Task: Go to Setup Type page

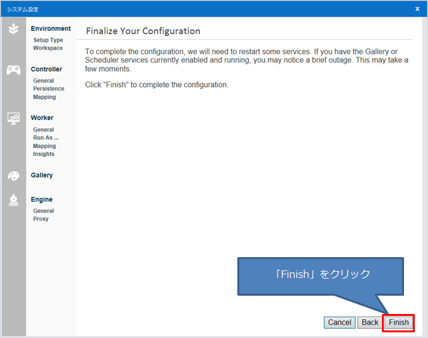Action: 49,40
